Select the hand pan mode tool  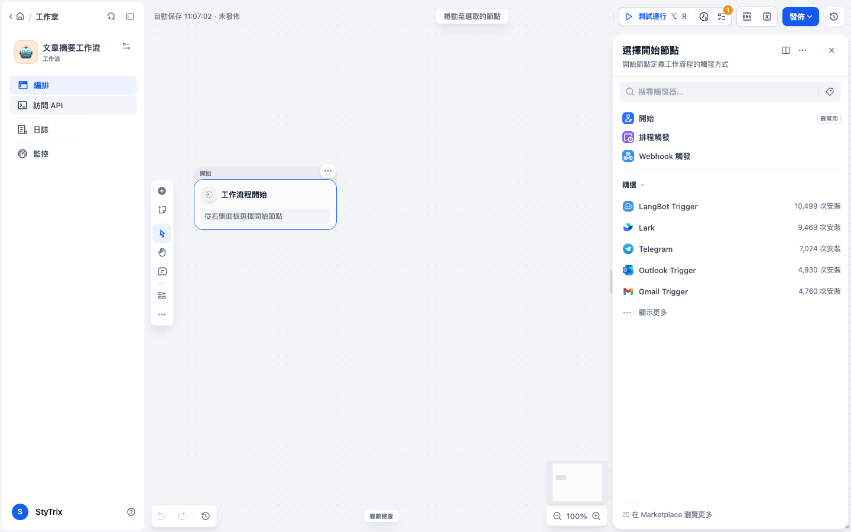click(x=162, y=252)
